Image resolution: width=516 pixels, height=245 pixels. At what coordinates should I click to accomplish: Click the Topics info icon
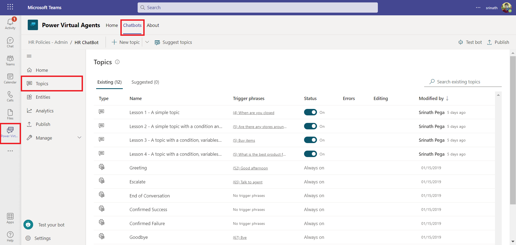pyautogui.click(x=117, y=62)
